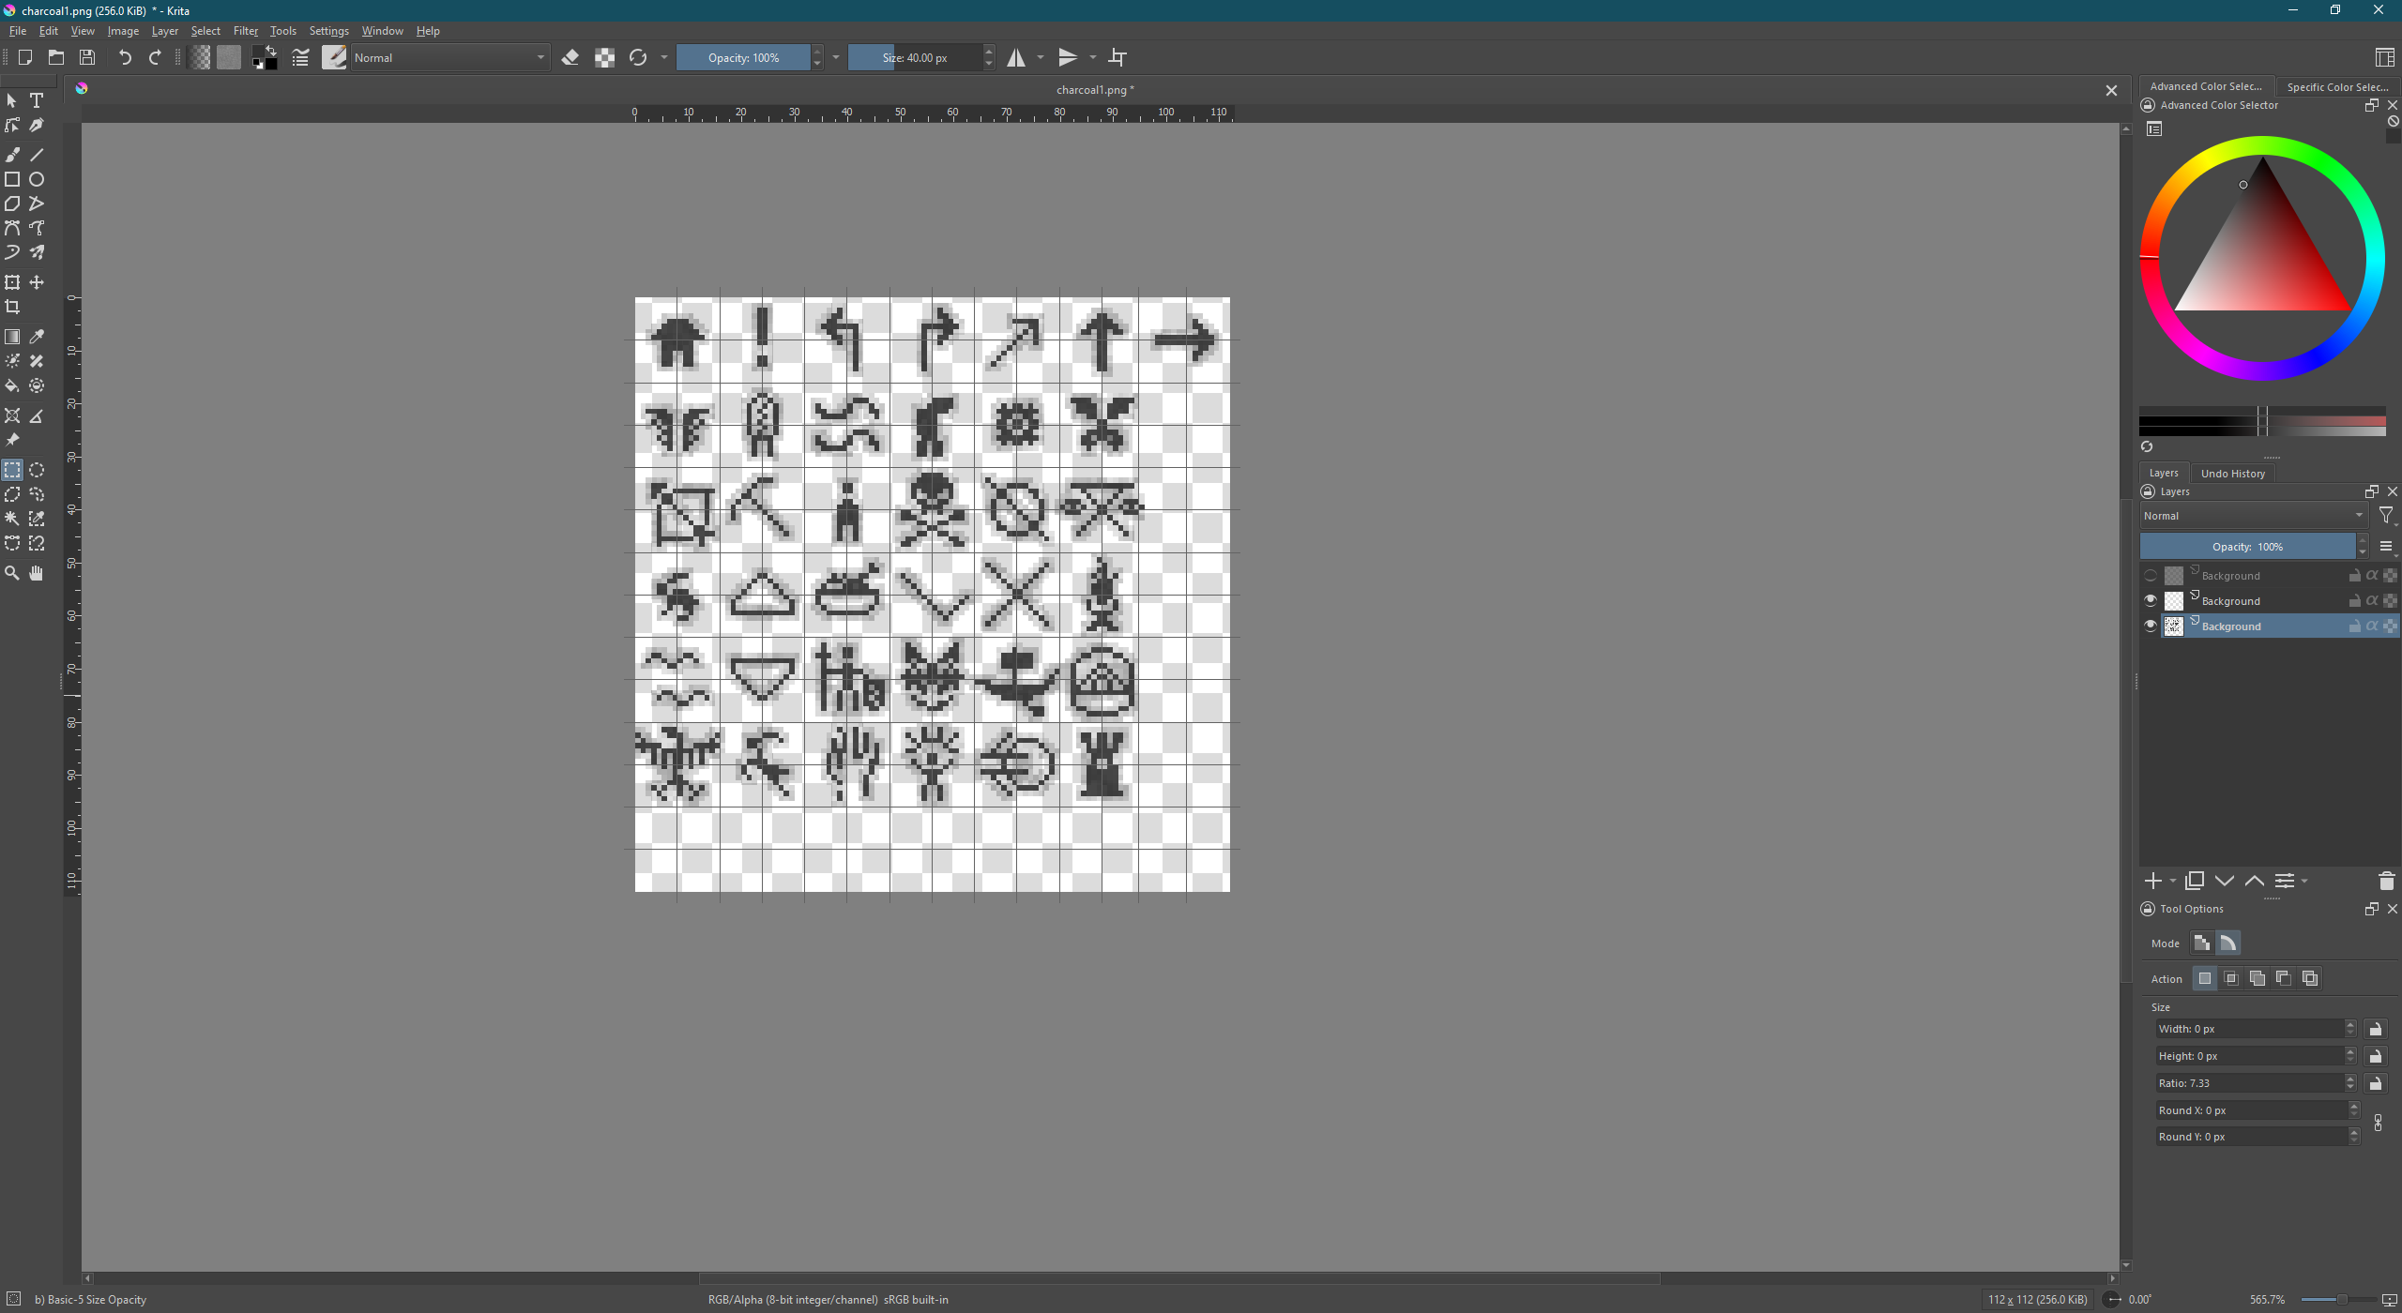Expand horizontal mirror options arrow
This screenshot has width=2402, height=1313.
[1040, 57]
